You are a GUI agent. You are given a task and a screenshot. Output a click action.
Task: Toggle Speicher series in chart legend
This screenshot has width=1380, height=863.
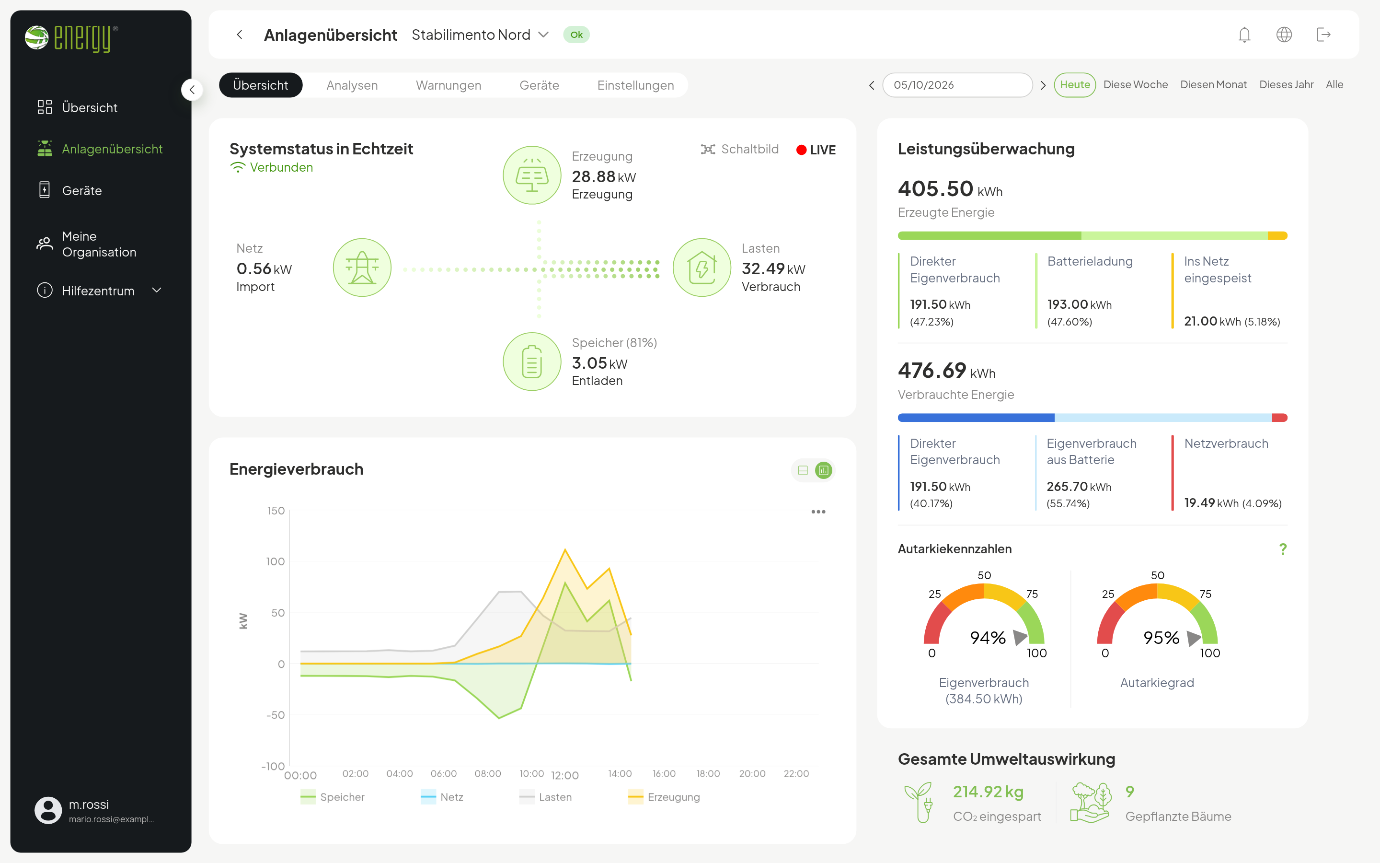point(333,797)
